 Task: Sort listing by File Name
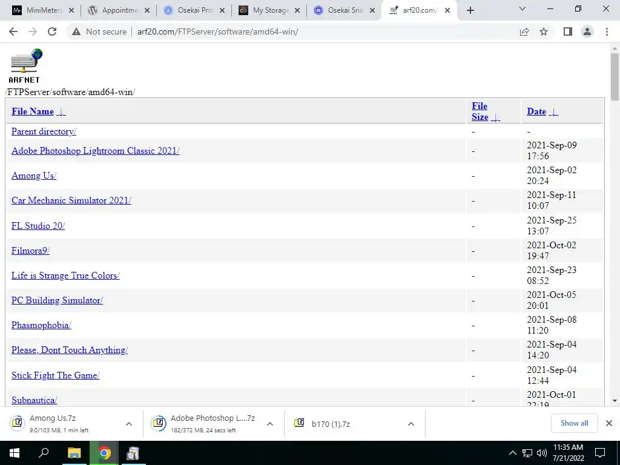[38, 111]
